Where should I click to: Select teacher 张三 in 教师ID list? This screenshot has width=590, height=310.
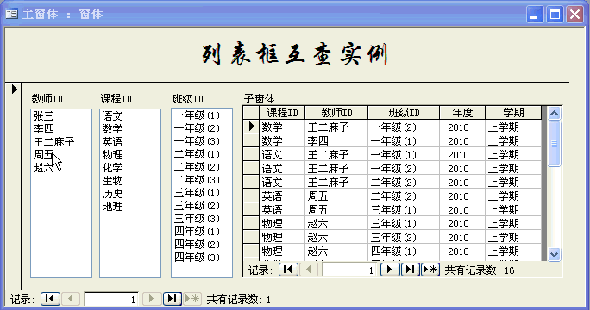pyautogui.click(x=44, y=115)
